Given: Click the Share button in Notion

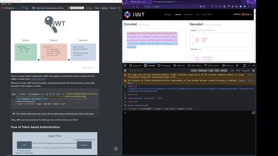Looking at the screenshot, I should (x=97, y=8).
